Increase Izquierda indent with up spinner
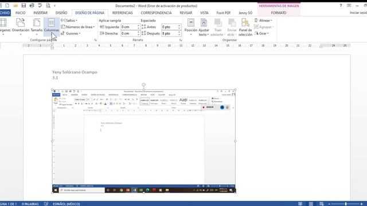This screenshot has height=206, width=367. pos(138,26)
